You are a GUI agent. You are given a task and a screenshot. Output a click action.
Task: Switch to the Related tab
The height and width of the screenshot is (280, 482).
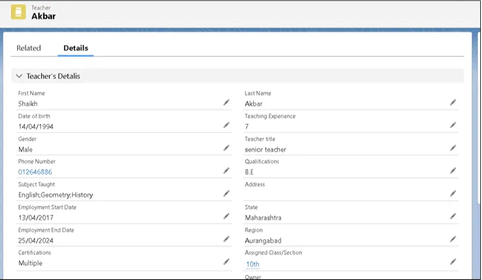tap(28, 48)
